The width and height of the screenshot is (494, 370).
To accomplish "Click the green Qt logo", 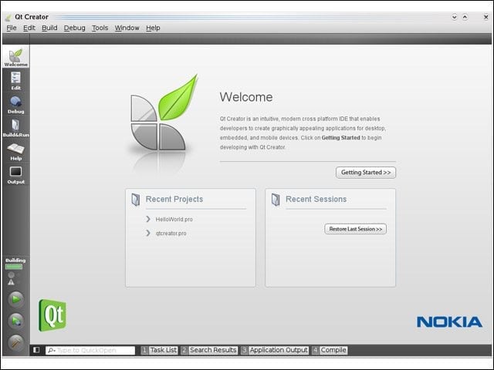I will click(x=52, y=315).
